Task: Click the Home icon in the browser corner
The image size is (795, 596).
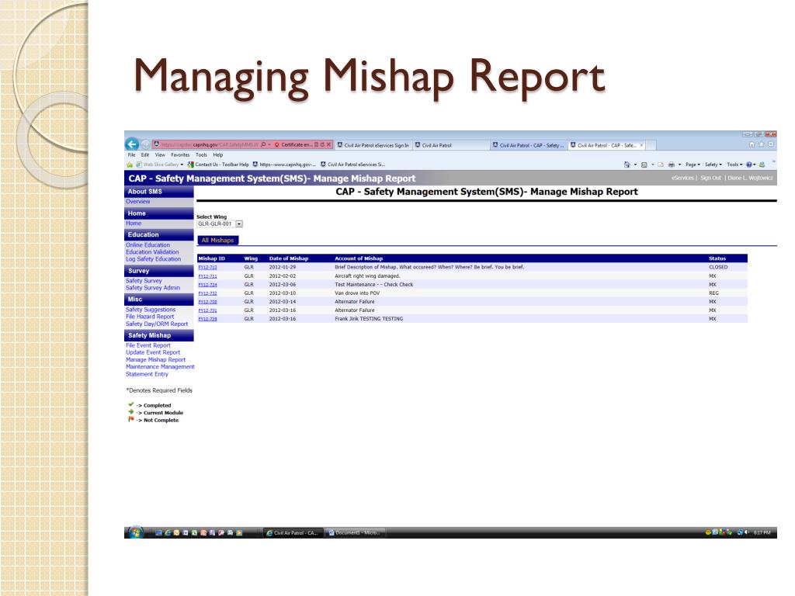Action: (752, 144)
